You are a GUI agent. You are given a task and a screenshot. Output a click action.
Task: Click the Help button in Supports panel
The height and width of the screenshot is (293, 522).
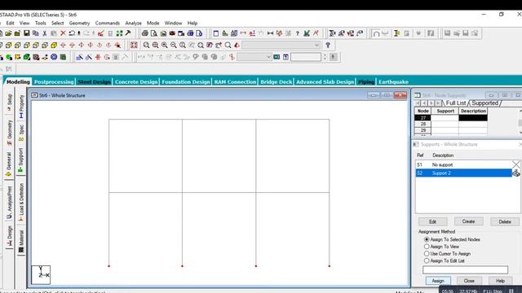coord(500,281)
